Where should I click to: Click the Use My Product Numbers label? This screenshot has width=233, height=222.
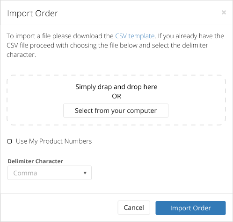54,141
